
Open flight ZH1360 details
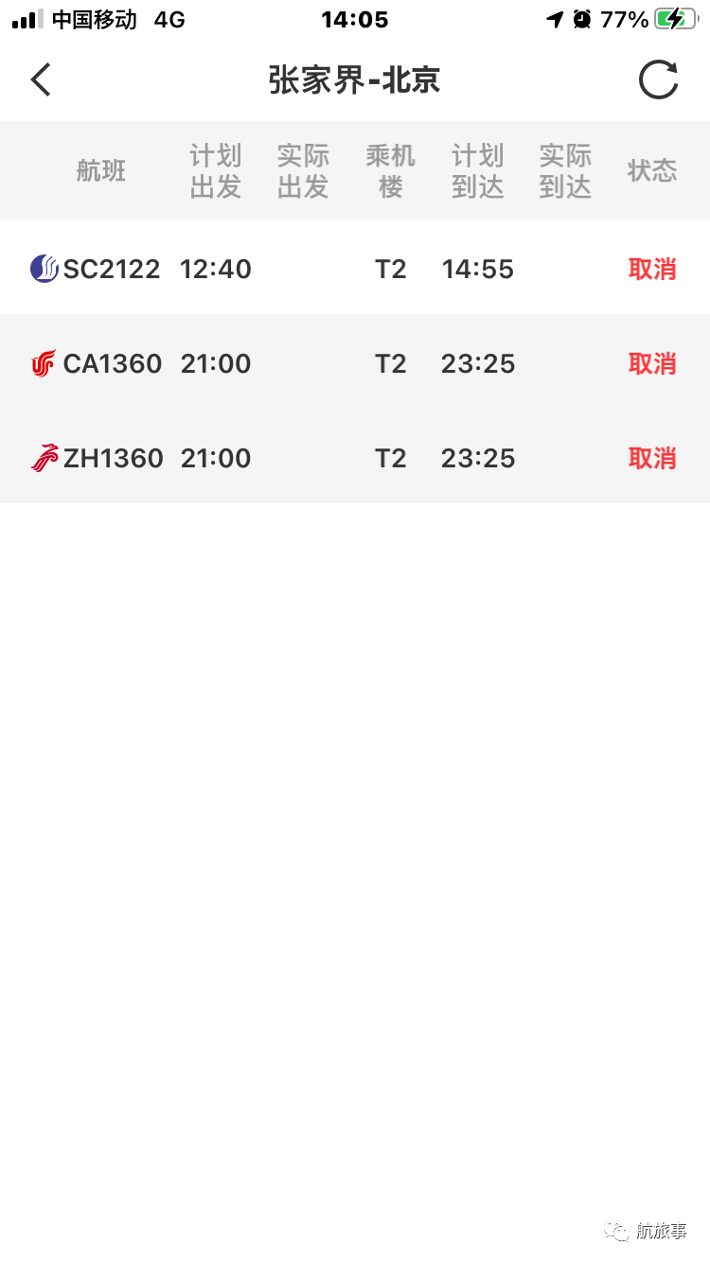point(113,458)
